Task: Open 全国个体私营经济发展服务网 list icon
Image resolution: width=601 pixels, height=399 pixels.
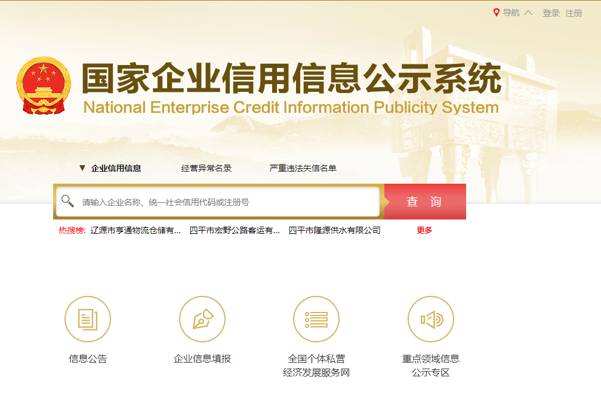Action: click(316, 319)
